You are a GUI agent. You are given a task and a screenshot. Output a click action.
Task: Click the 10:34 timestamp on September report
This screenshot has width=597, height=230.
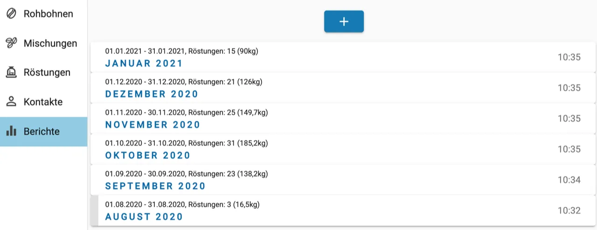tap(569, 180)
